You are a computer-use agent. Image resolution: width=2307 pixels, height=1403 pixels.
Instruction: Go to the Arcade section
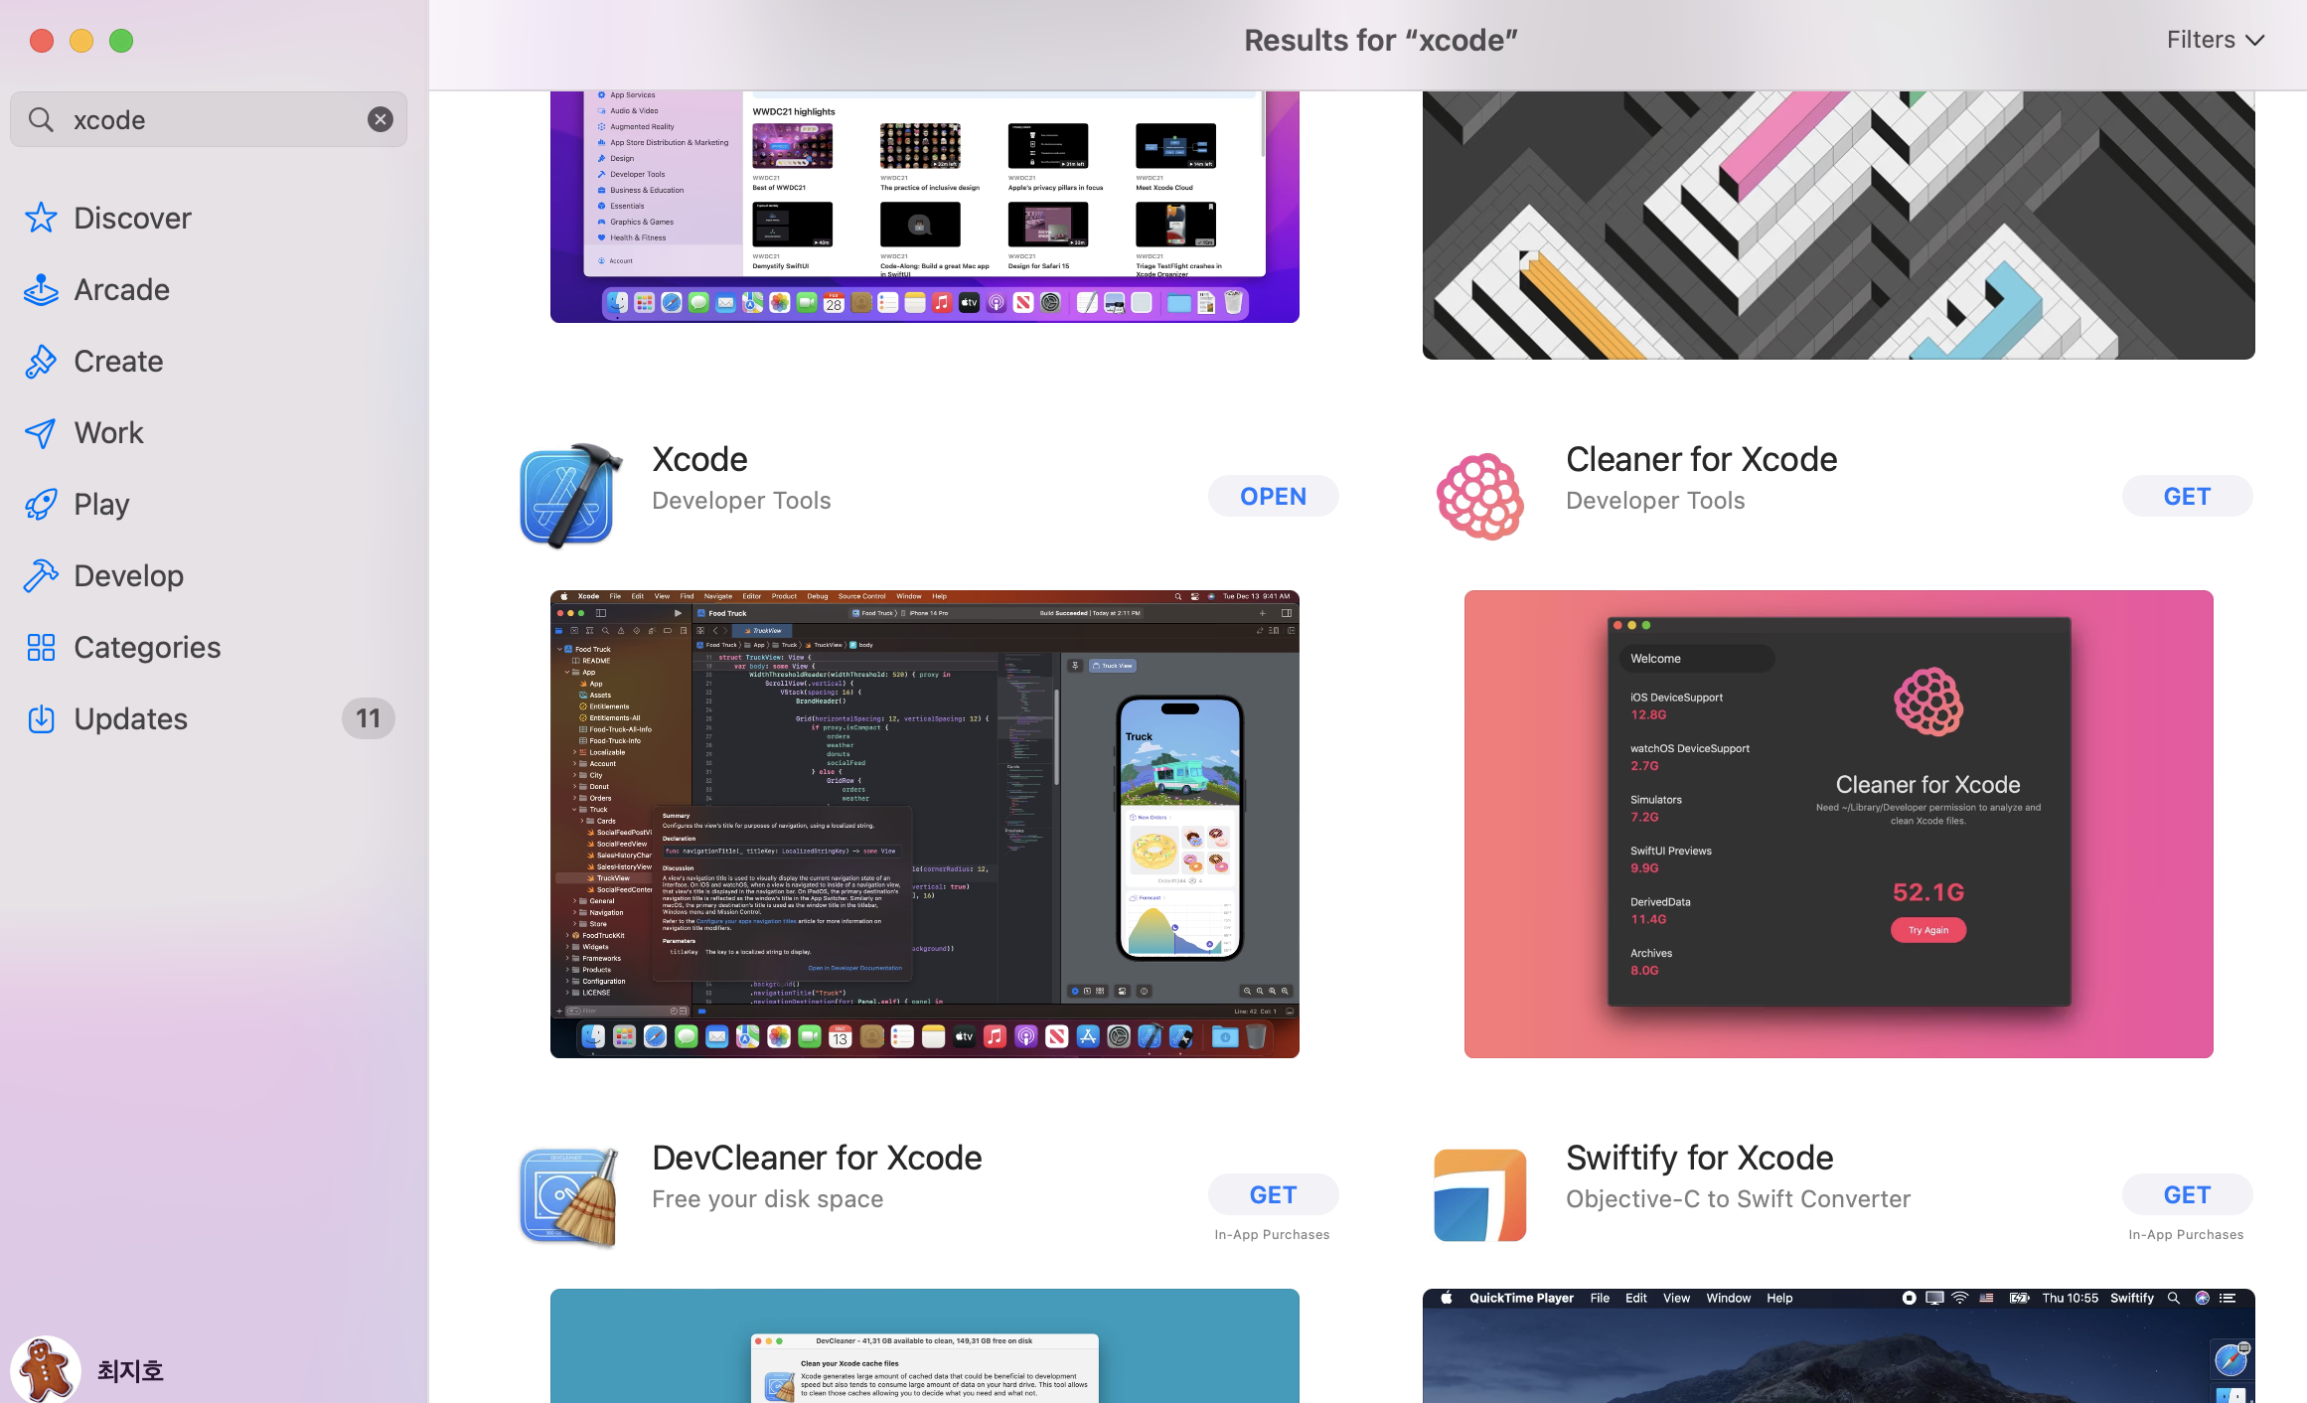coord(121,289)
